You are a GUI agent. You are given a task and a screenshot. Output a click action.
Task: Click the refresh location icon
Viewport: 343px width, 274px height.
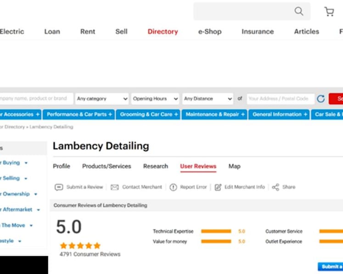[x=321, y=99]
